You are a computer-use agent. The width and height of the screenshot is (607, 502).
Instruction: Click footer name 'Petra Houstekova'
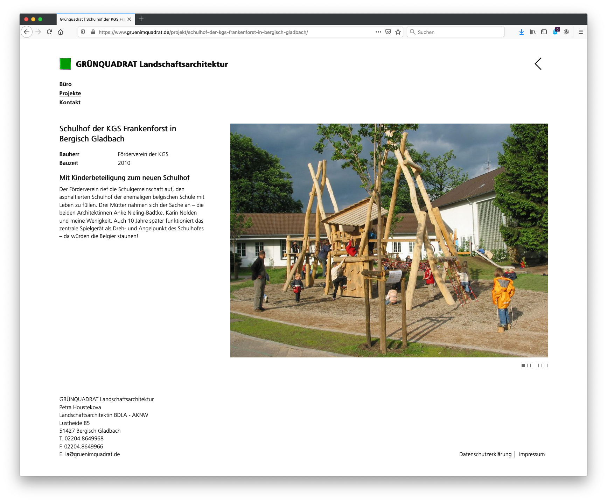[x=80, y=407]
